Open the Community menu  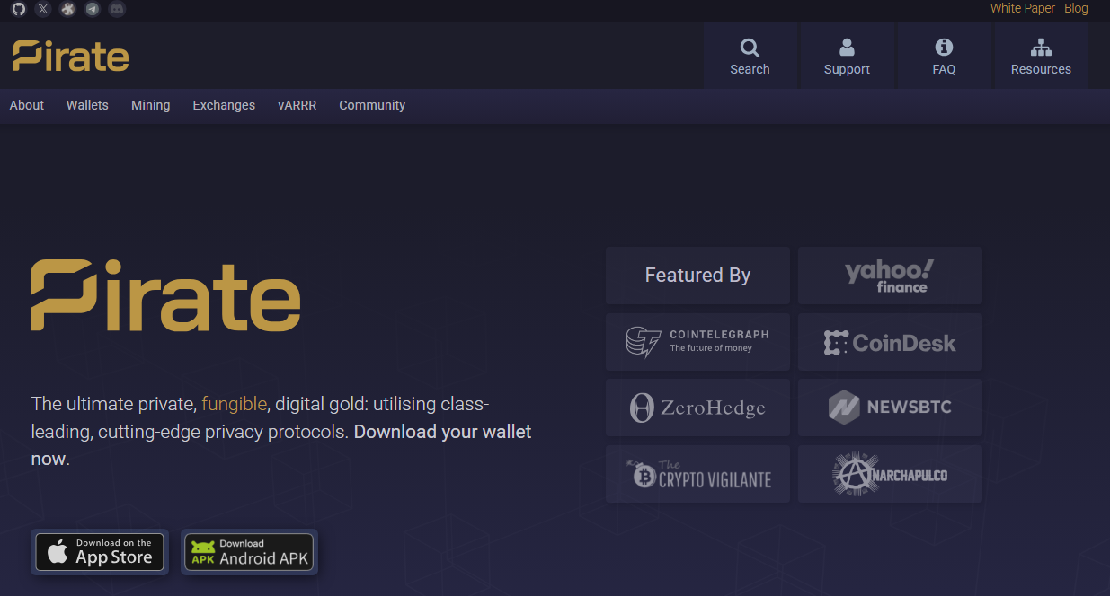pyautogui.click(x=372, y=105)
